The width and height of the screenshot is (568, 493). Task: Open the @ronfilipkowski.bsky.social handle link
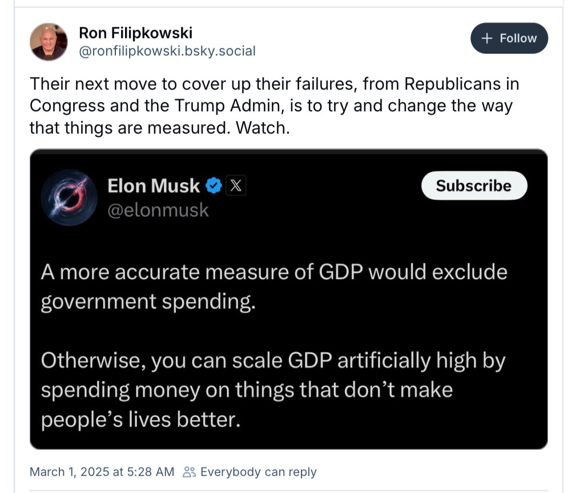167,51
